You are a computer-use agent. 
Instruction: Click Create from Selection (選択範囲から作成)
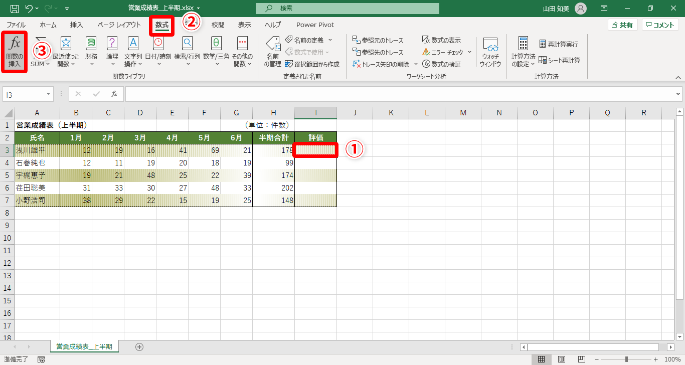[312, 64]
